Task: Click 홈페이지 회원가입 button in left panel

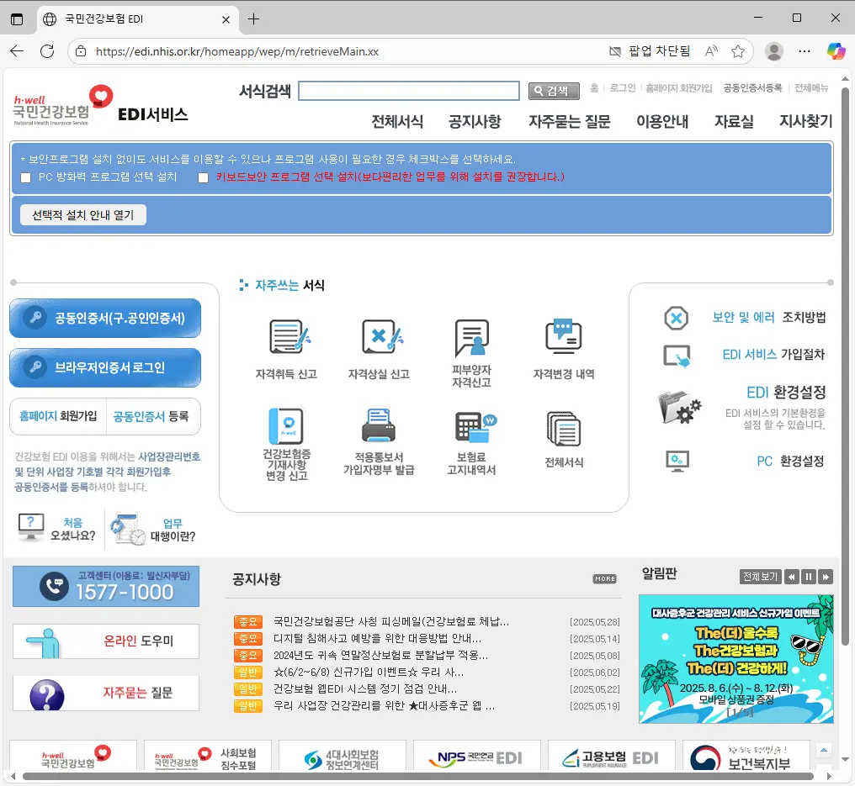Action: click(x=58, y=416)
